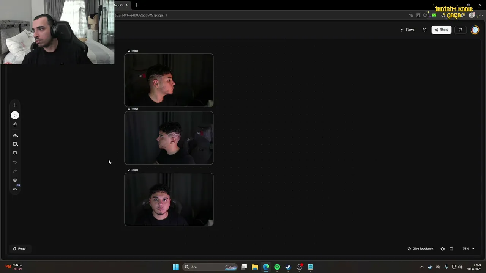Click the browser translate page icon
The height and width of the screenshot is (273, 486).
(x=410, y=15)
